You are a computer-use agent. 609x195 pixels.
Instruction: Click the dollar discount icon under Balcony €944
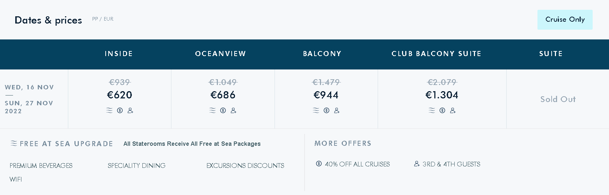326,110
